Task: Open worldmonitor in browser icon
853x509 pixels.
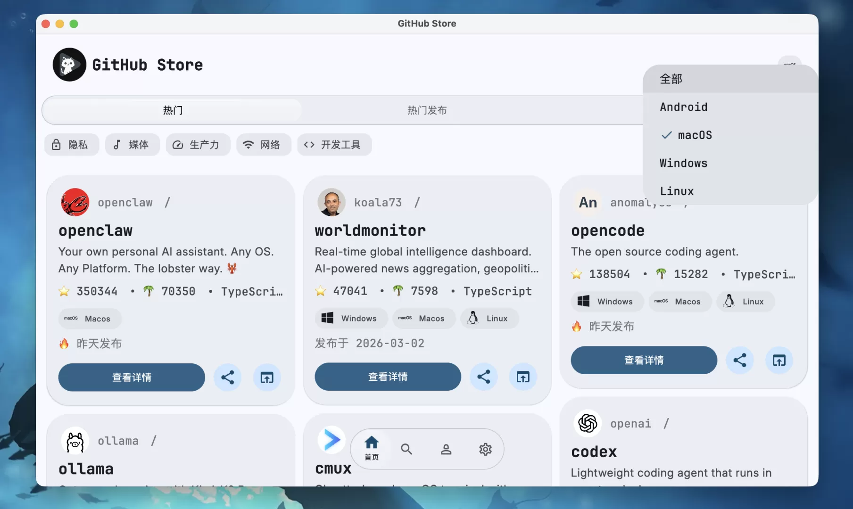Action: [523, 377]
